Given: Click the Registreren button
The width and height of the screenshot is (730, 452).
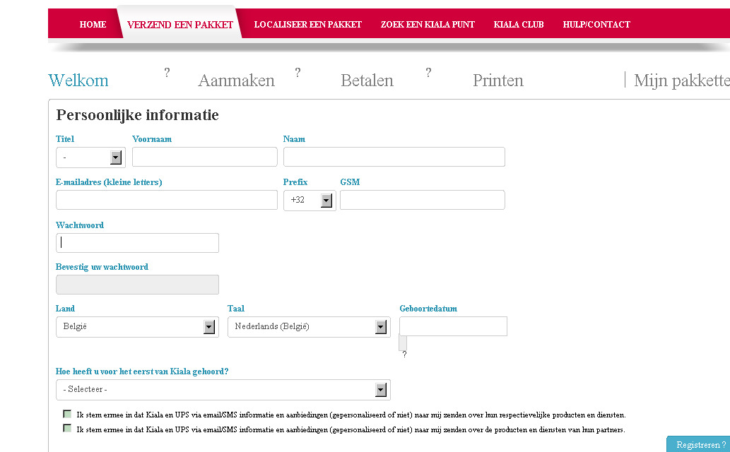Looking at the screenshot, I should pos(700,445).
